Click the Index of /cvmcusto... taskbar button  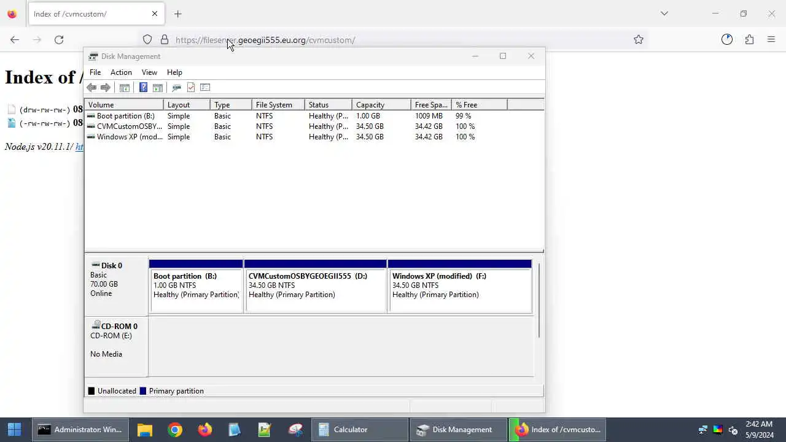(558, 430)
